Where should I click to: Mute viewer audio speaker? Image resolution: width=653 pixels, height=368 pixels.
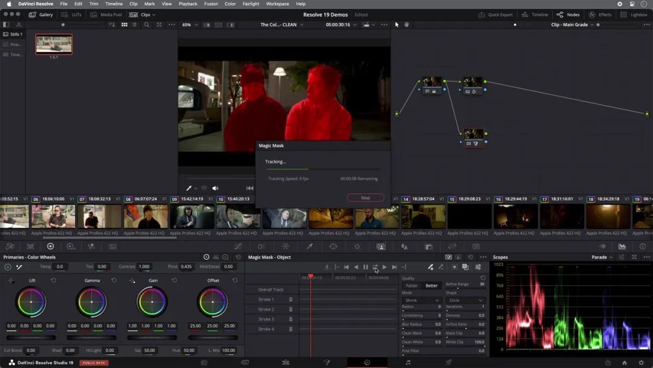(x=215, y=188)
